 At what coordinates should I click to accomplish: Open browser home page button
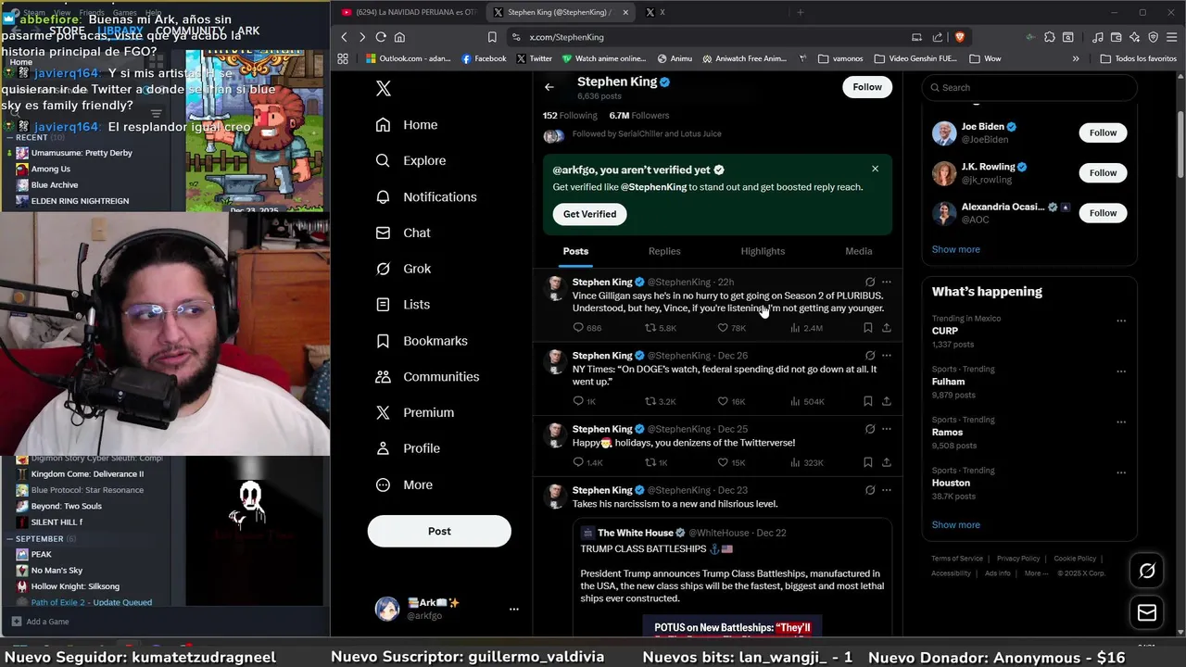399,37
